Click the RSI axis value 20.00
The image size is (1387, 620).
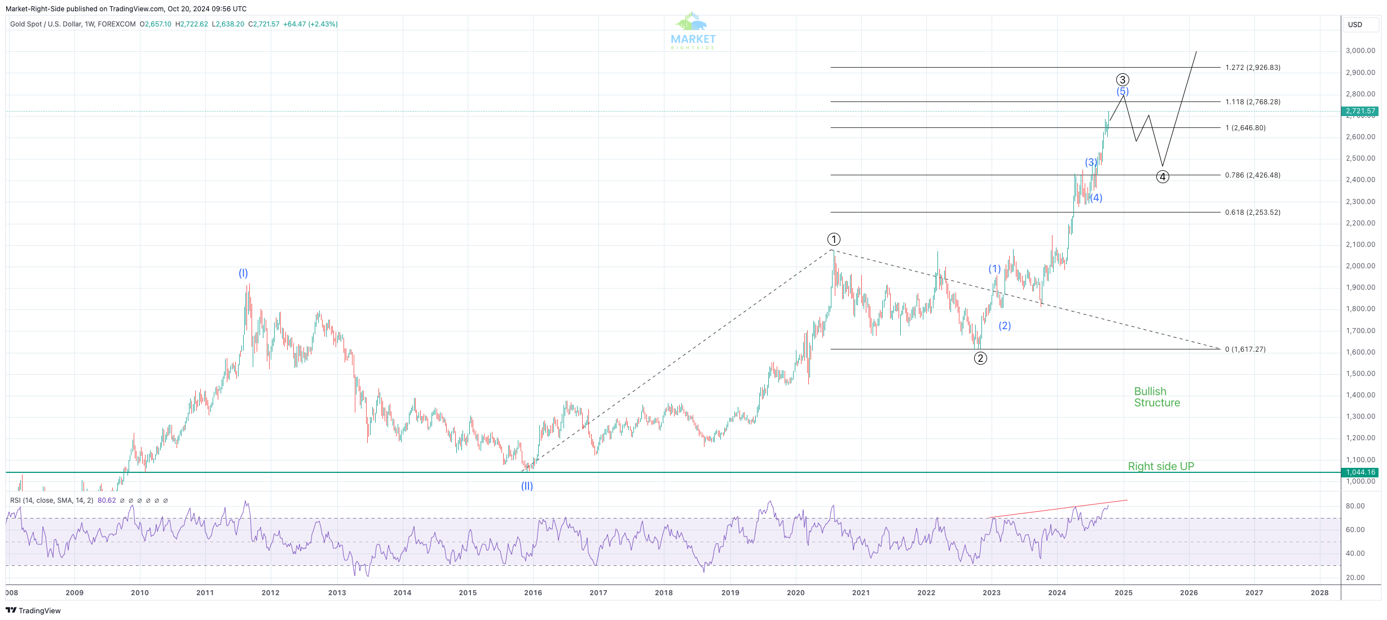(1355, 578)
